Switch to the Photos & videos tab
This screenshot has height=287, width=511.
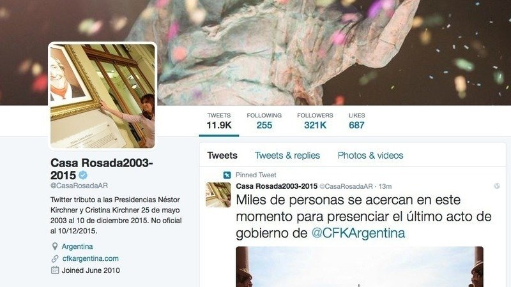coord(370,156)
